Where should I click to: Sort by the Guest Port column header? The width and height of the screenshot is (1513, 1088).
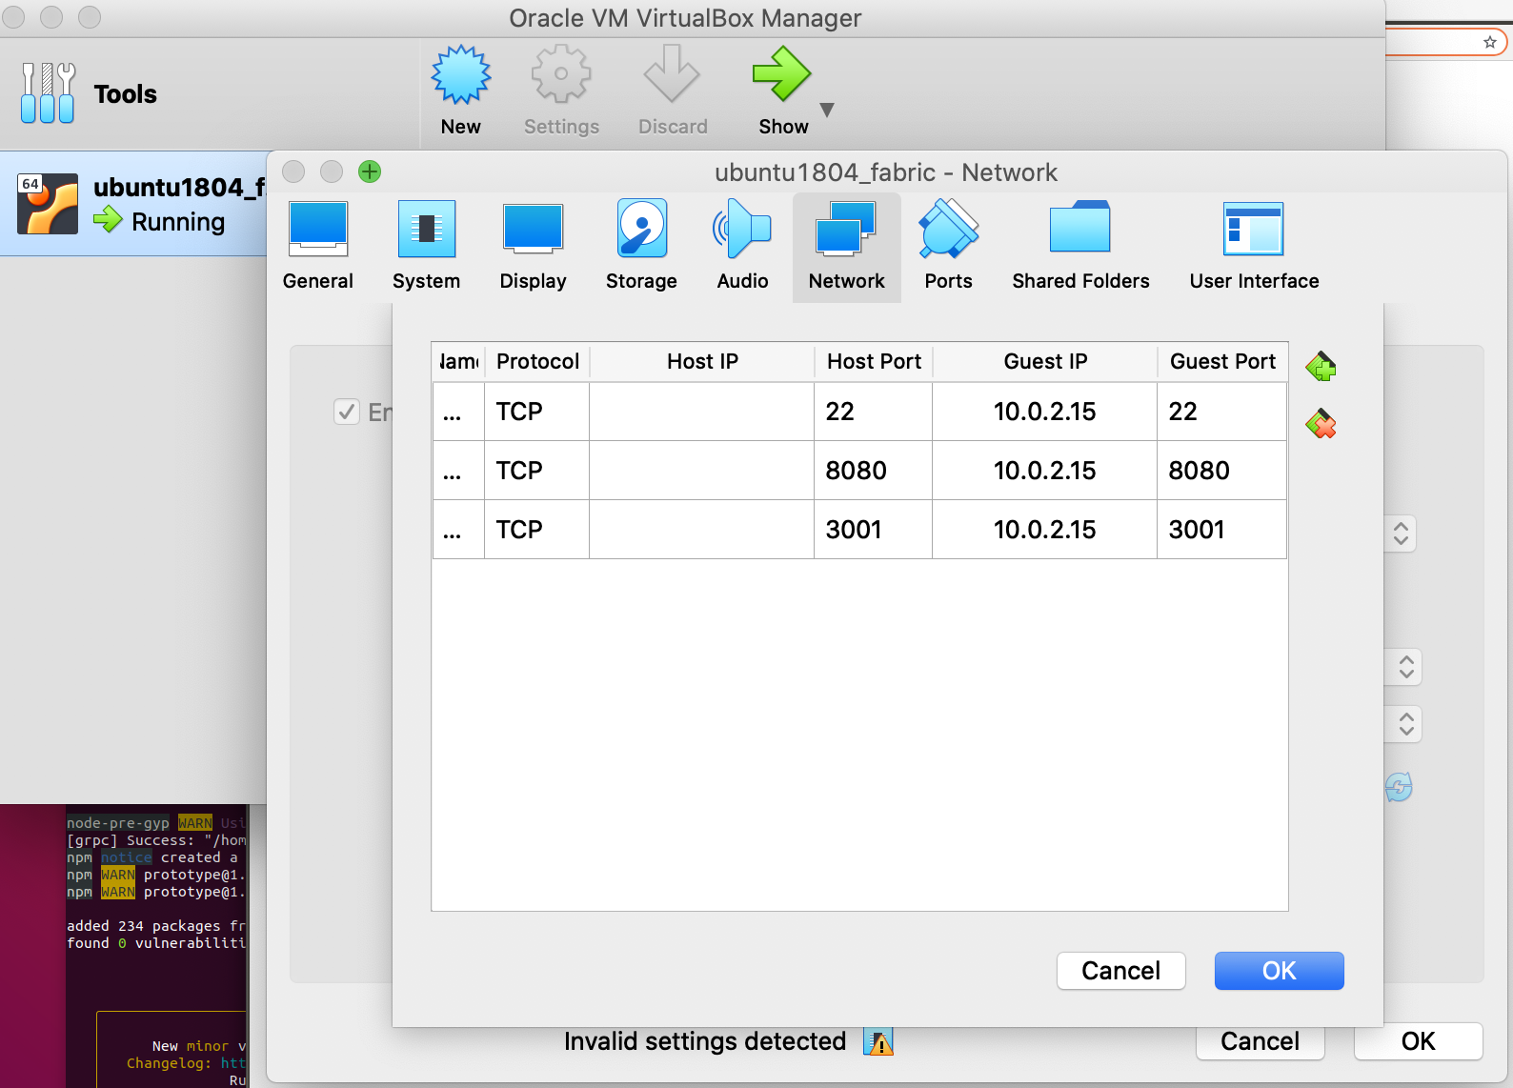(1222, 362)
